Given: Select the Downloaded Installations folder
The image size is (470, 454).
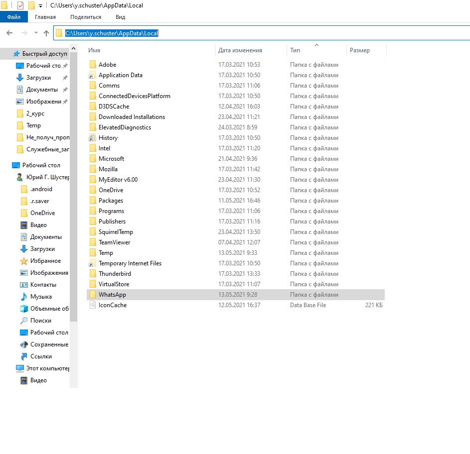Looking at the screenshot, I should 132,117.
